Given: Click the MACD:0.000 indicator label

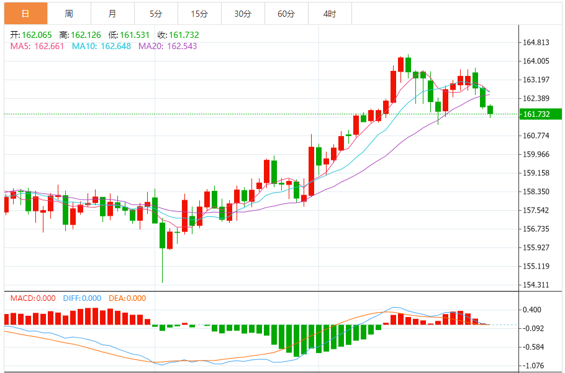Looking at the screenshot, I should tap(33, 298).
